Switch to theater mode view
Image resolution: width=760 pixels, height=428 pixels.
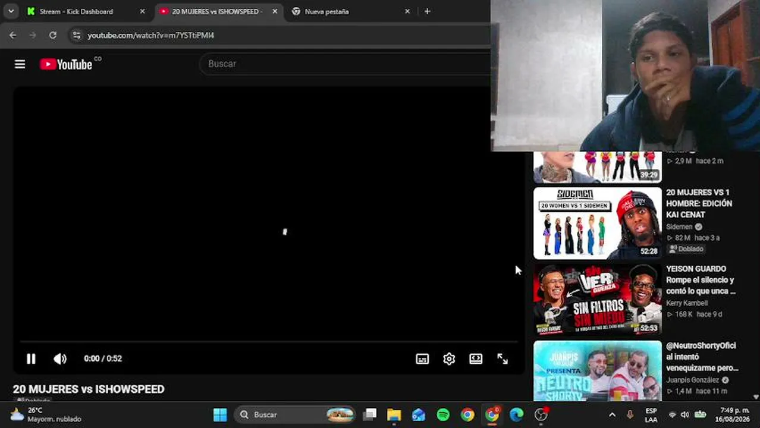[476, 359]
